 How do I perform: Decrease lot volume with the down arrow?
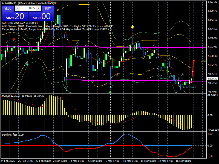(17, 8)
